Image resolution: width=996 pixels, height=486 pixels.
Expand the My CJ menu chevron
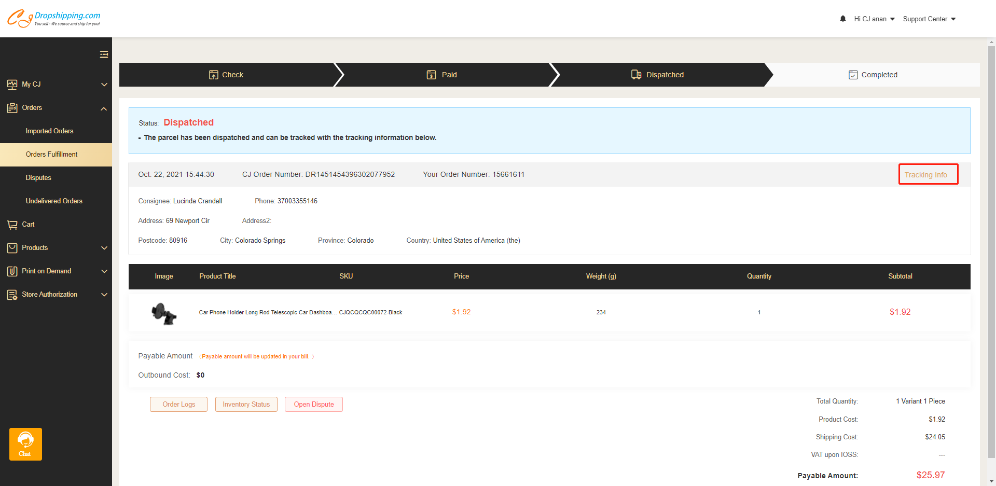104,85
